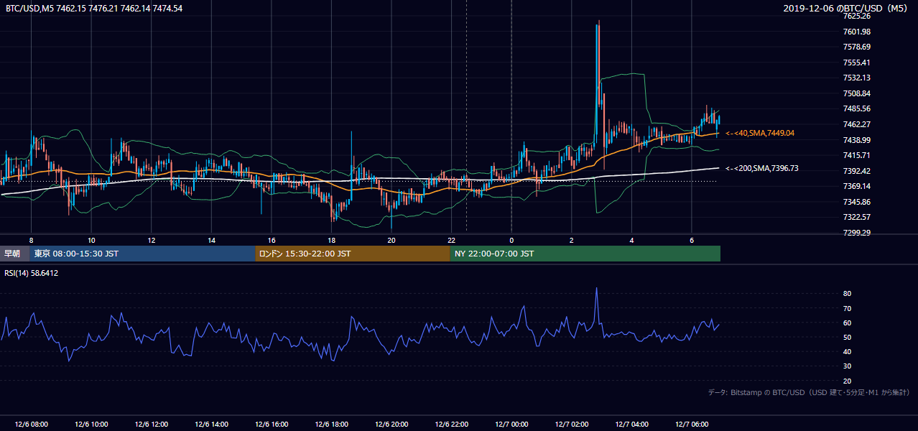918x431 pixels.
Task: Click hour tick '8' under the price chart
Action: pos(31,240)
